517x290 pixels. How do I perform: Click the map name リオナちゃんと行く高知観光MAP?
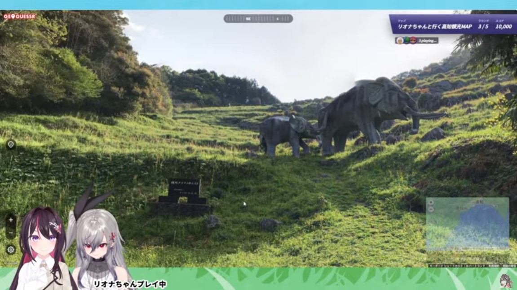(x=434, y=26)
